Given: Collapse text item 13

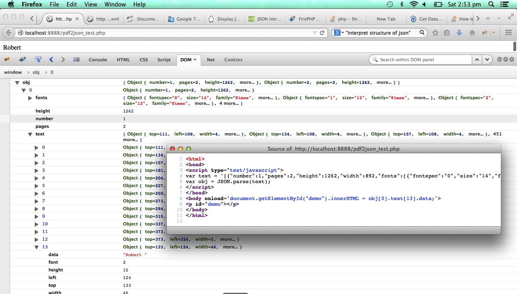Looking at the screenshot, I should [x=37, y=247].
